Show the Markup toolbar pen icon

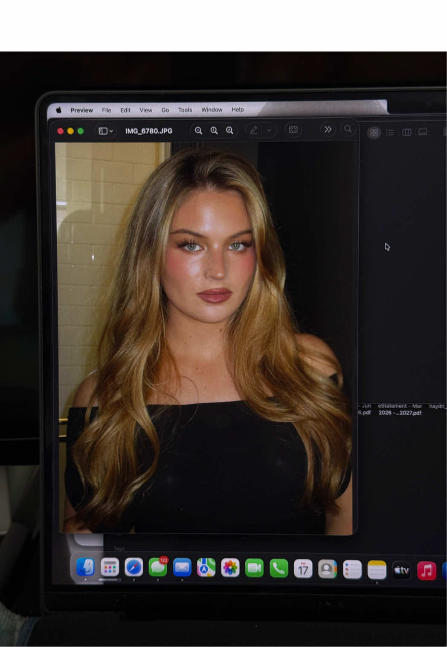coord(254,130)
